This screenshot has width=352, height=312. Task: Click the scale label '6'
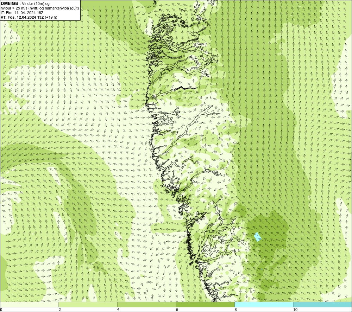click(177, 310)
